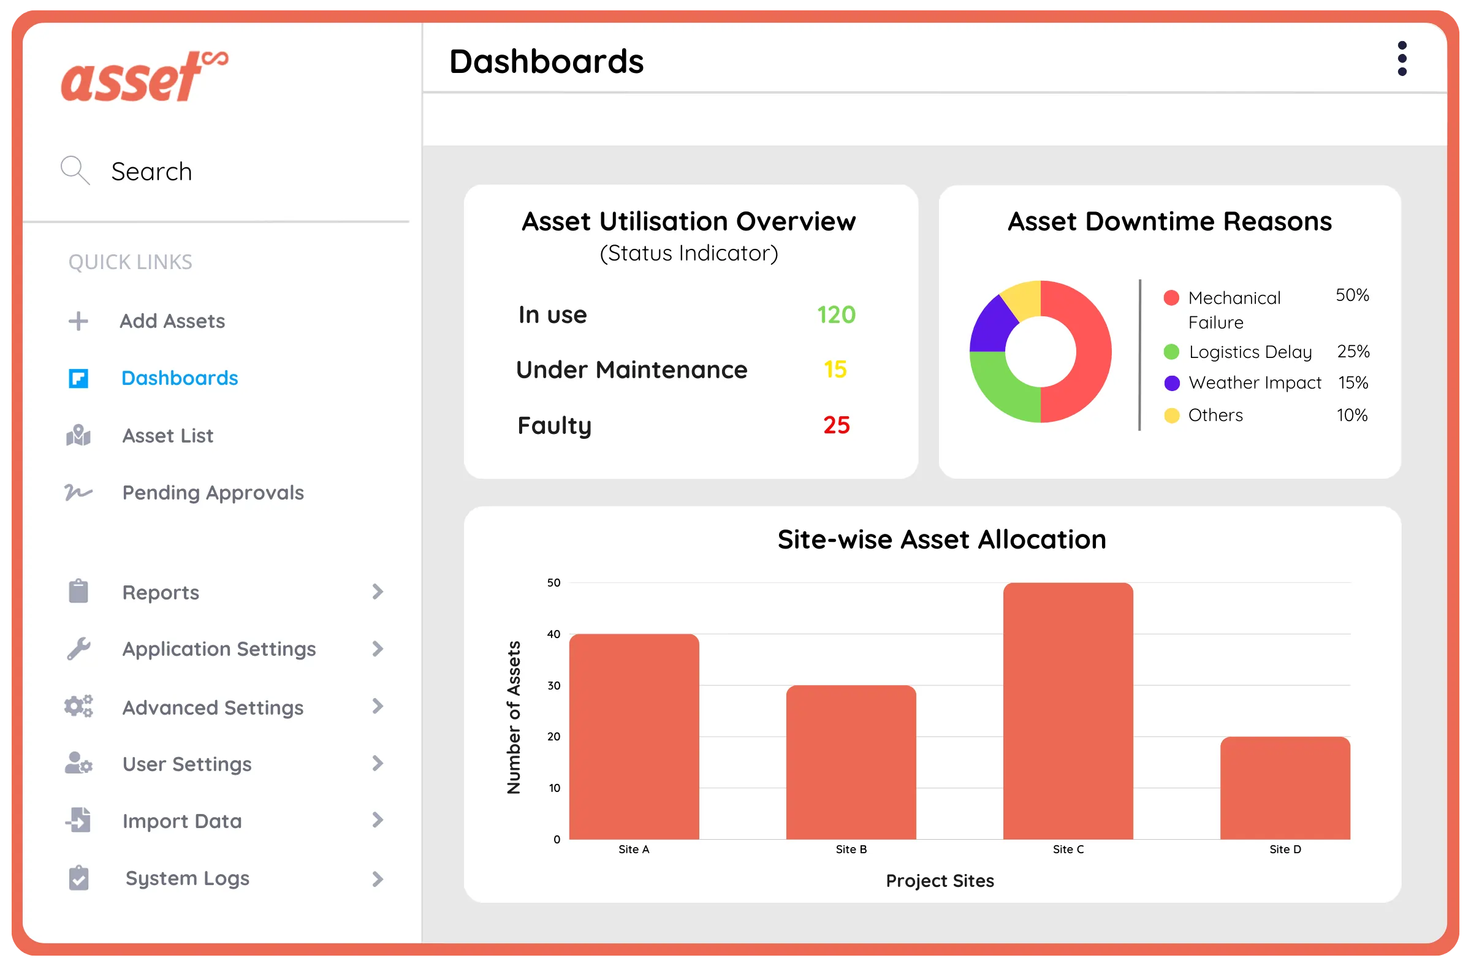This screenshot has height=966, width=1471.
Task: Expand the Import Data section
Action: click(x=378, y=821)
